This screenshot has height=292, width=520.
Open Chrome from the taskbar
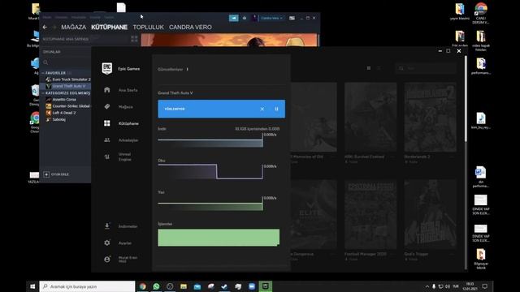coord(143,286)
